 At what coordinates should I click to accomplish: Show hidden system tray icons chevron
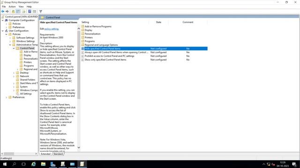[263, 164]
